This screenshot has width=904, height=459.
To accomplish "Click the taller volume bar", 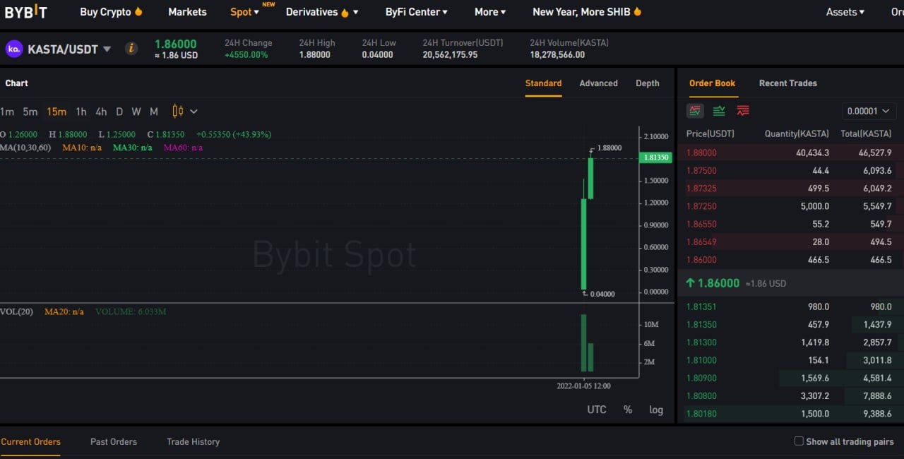I will 584,342.
